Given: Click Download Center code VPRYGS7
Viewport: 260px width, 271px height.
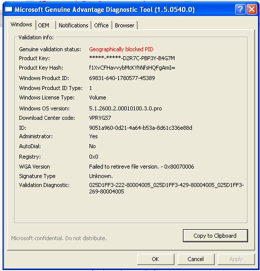Looking at the screenshot, I should [x=100, y=118].
